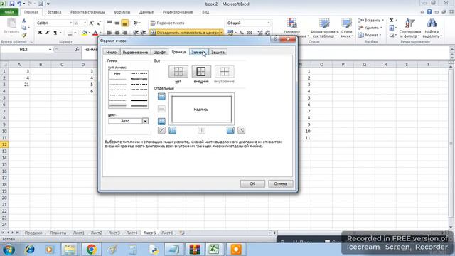Click 'Объединить и поместить в центре' button
Viewport: 455px width, 256px height.
coord(185,33)
